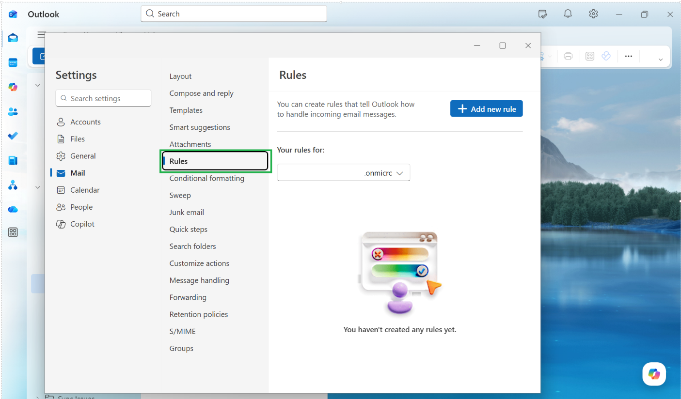Open Smart suggestions settings
This screenshot has width=681, height=399.
pyautogui.click(x=200, y=127)
